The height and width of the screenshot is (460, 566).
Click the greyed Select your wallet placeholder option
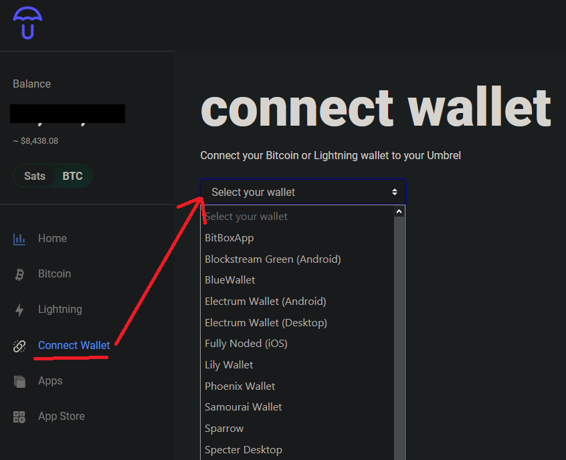297,217
